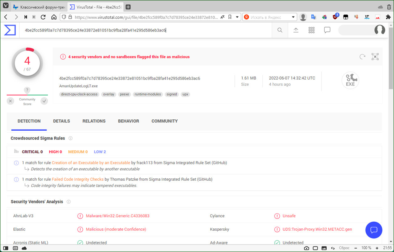Viewport: 394px width, 252px height.
Task: Open the LanguageTool extension
Action: [367, 17]
